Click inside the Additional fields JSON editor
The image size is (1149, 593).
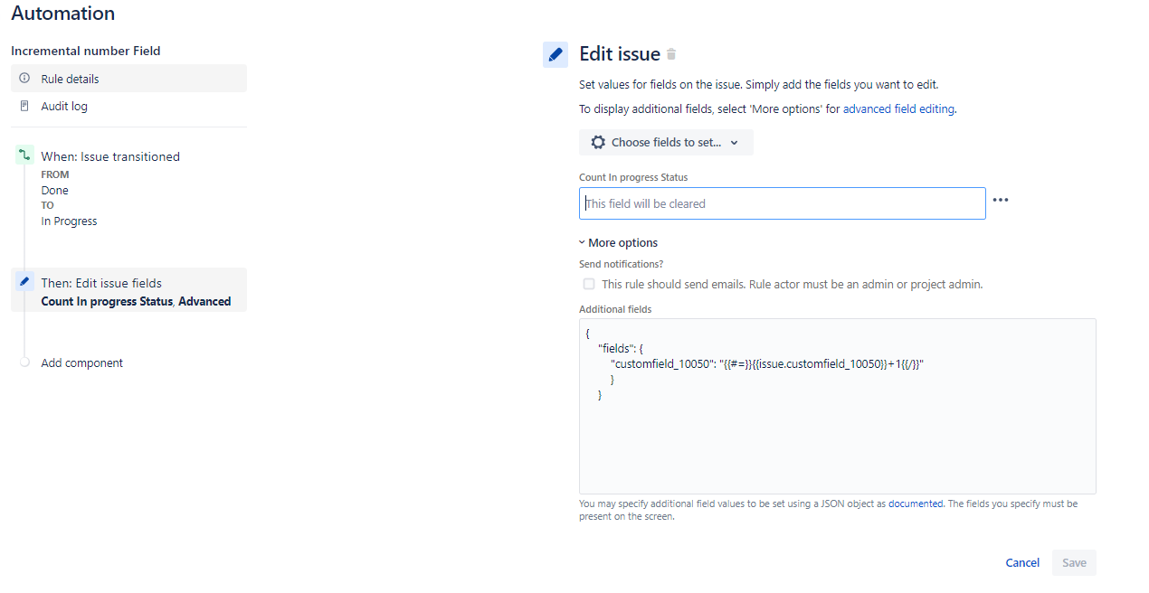837,405
